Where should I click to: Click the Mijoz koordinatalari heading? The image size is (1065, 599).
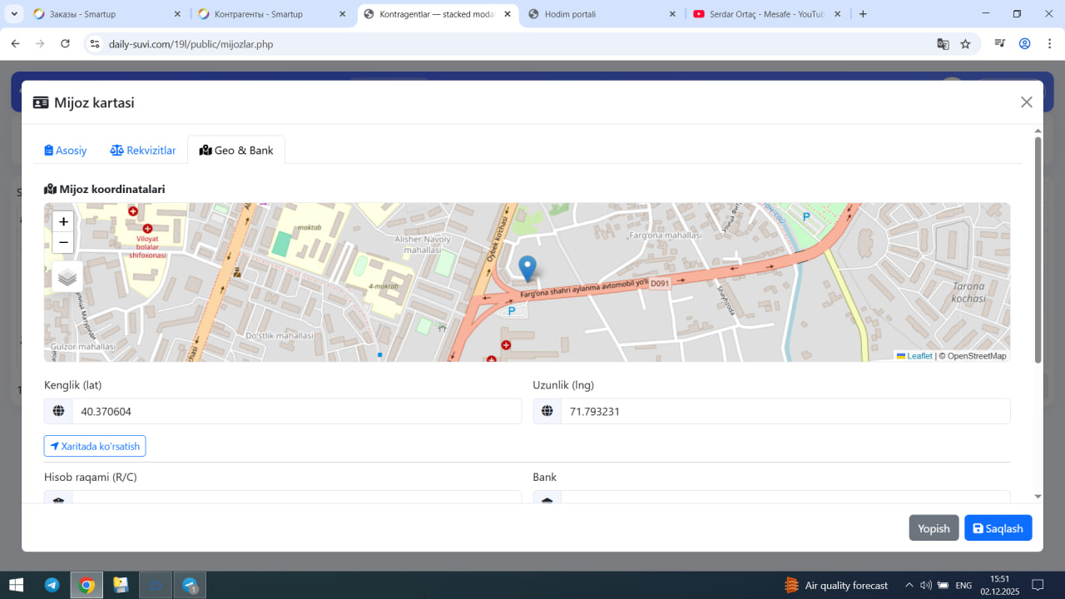click(105, 189)
